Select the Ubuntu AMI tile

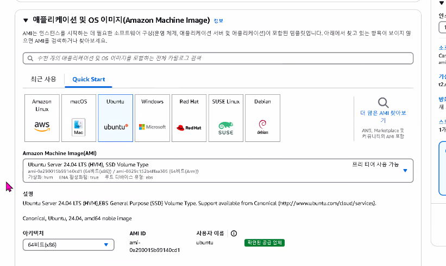pyautogui.click(x=115, y=118)
